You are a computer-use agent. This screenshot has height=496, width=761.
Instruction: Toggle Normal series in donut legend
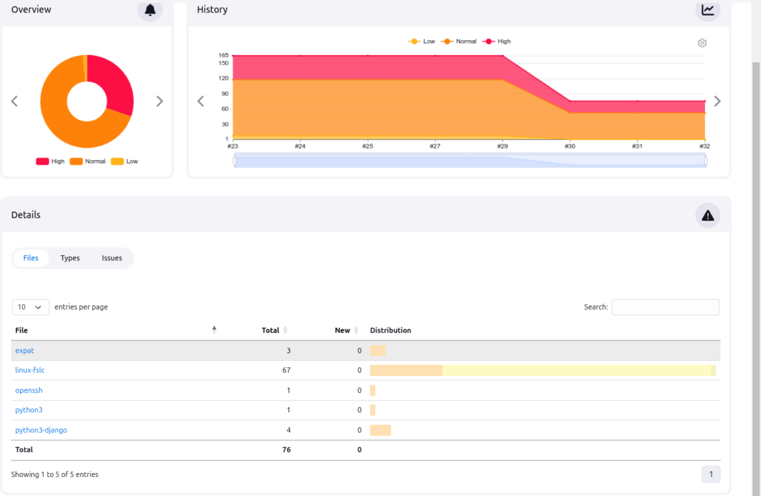tap(88, 161)
